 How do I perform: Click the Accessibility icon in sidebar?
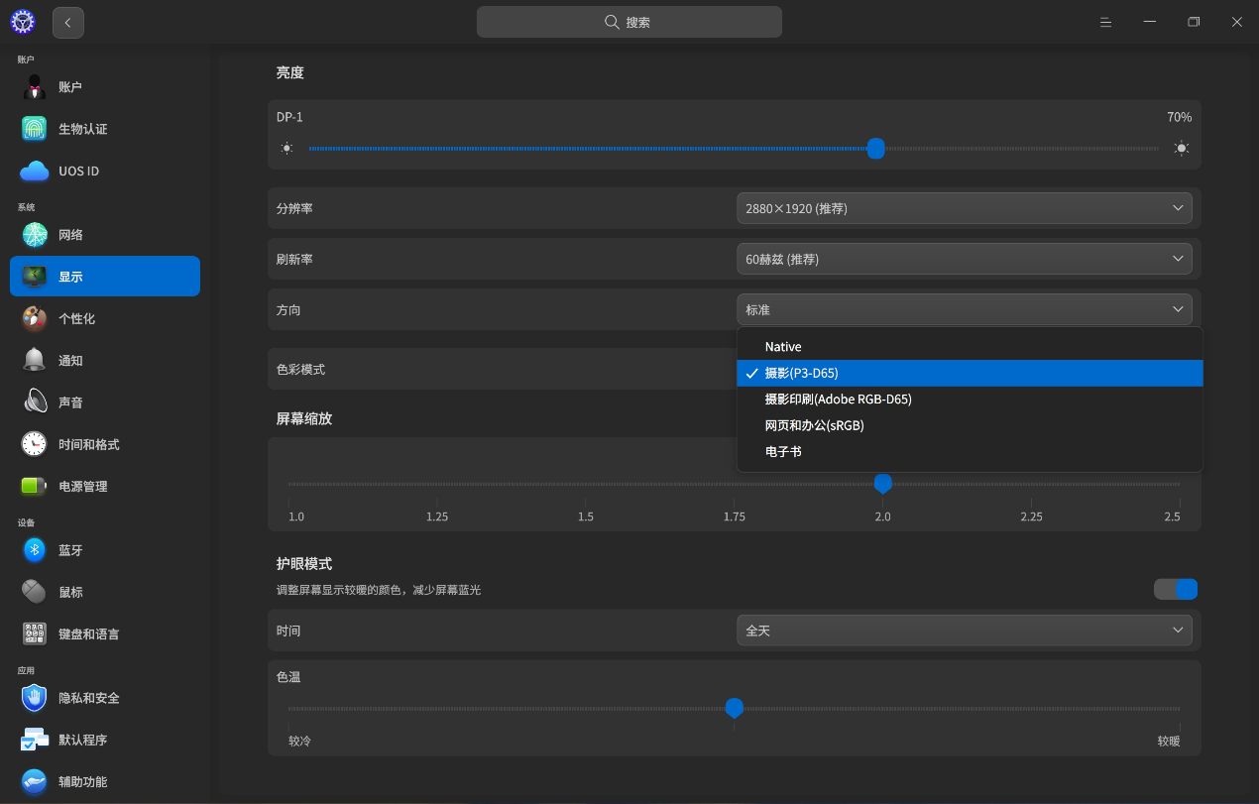click(x=35, y=781)
